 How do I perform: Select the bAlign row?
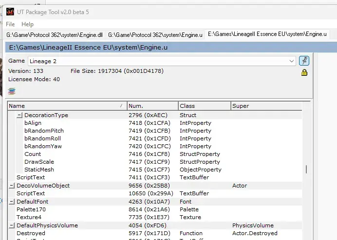point(155,123)
